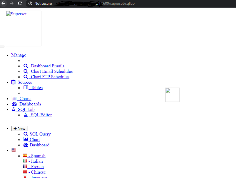Image resolution: width=236 pixels, height=178 pixels.
Task: Expand the Manage menu
Action: 18,55
